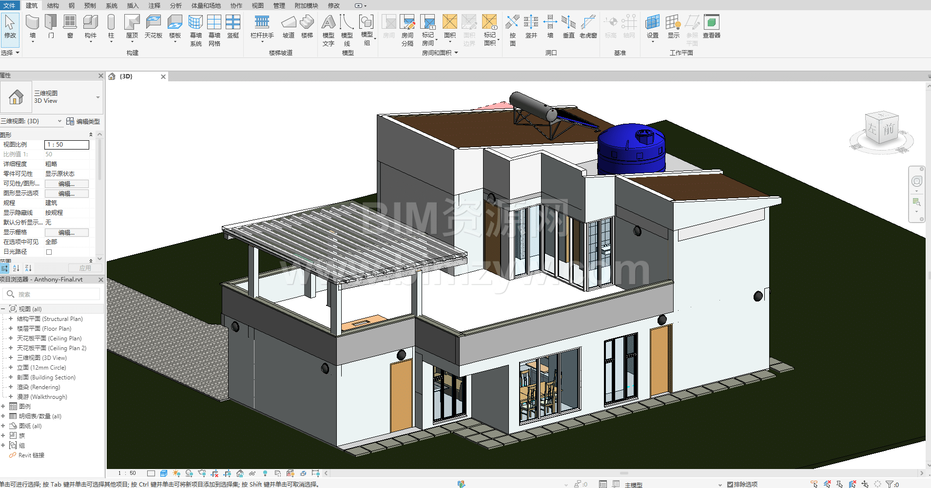
Task: Expand 三维视图 (3D View) tree node
Action: [11, 358]
